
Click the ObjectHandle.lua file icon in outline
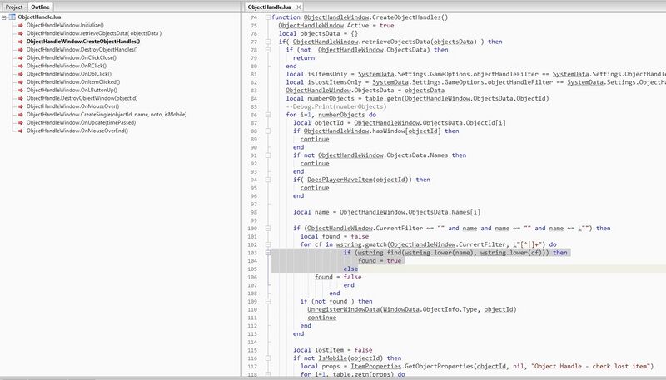point(12,17)
